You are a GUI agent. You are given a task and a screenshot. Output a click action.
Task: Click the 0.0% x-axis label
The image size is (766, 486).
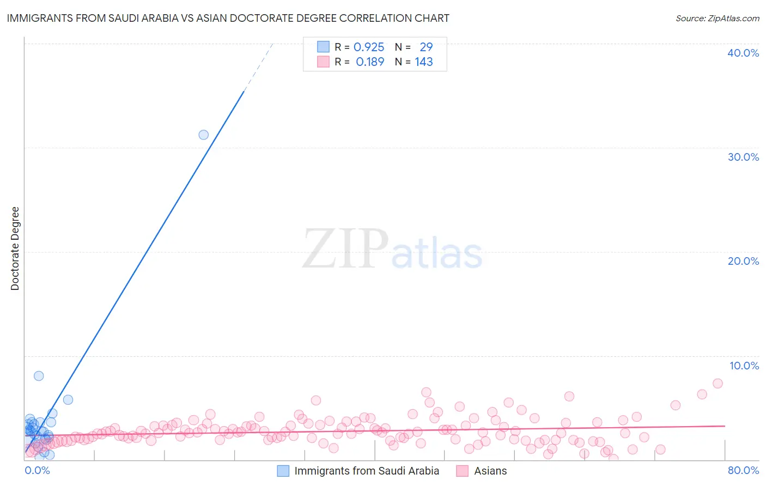tap(37, 470)
